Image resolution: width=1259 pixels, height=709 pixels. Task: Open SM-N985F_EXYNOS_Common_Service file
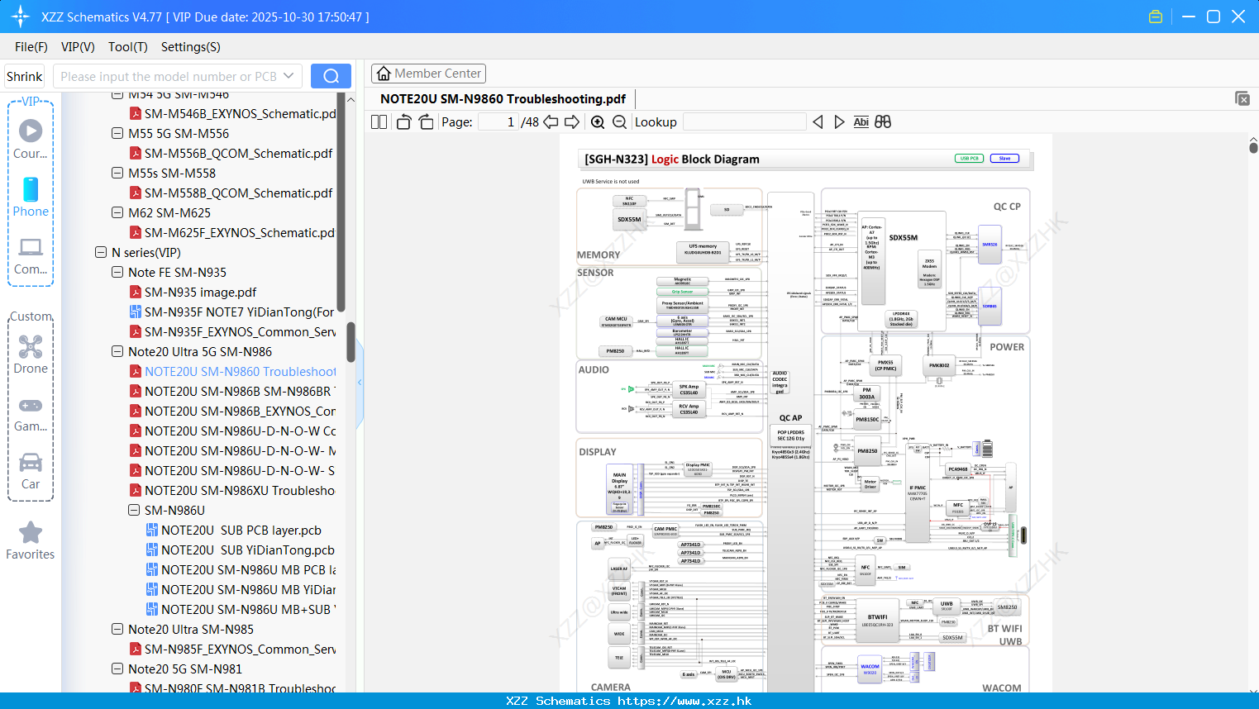tap(240, 650)
